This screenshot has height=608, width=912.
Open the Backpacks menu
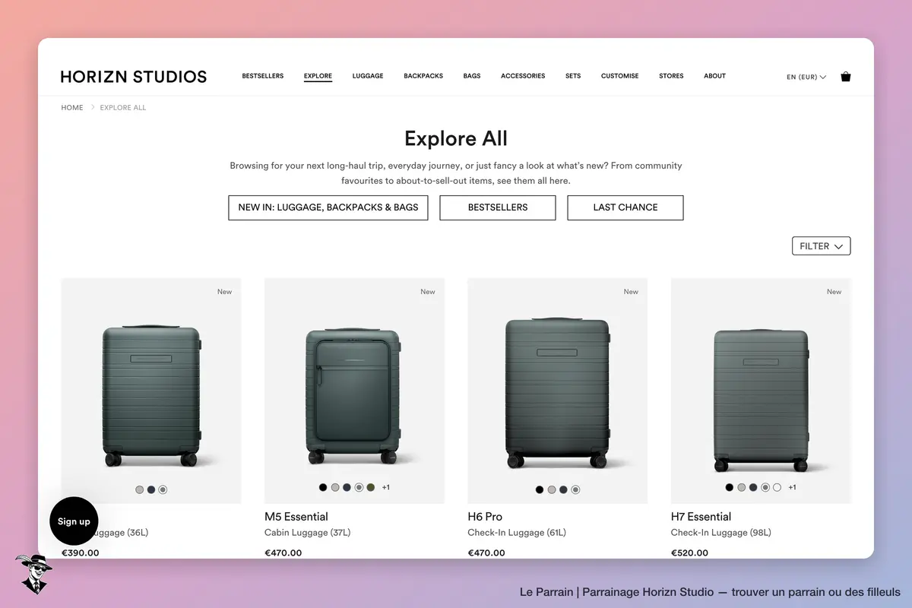[x=423, y=76]
